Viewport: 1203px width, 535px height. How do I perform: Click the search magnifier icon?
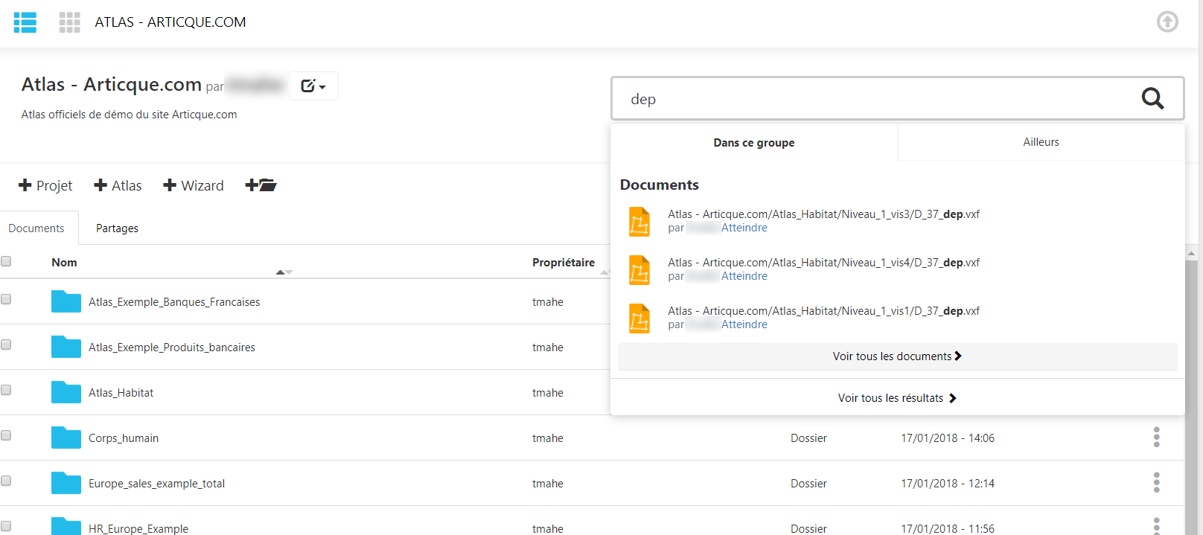1152,98
